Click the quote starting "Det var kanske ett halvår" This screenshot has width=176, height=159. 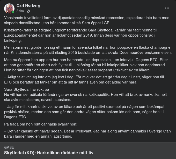87,134
